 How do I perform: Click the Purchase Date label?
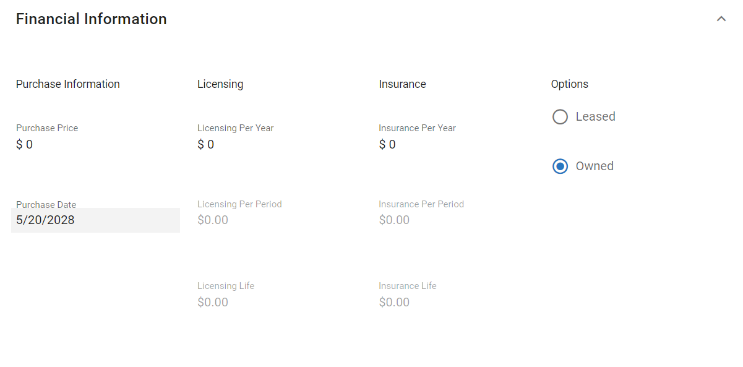(46, 205)
